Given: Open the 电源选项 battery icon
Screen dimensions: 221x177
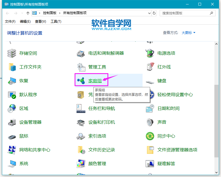Looking at the screenshot, I should pyautogui.click(x=150, y=53).
